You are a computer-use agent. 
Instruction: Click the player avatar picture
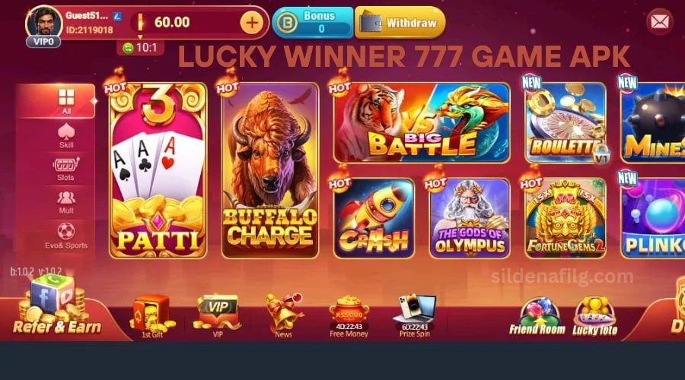click(43, 22)
